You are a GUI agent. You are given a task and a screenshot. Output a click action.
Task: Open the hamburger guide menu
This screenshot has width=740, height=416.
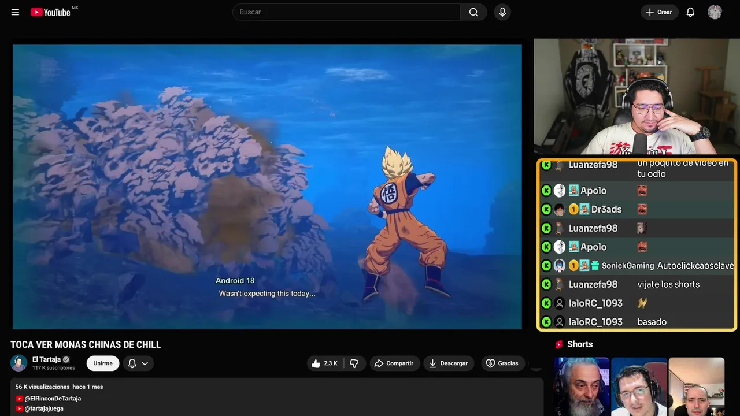(15, 12)
